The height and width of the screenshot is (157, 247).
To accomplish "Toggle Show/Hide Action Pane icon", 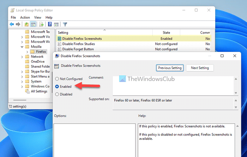I will click(x=56, y=24).
